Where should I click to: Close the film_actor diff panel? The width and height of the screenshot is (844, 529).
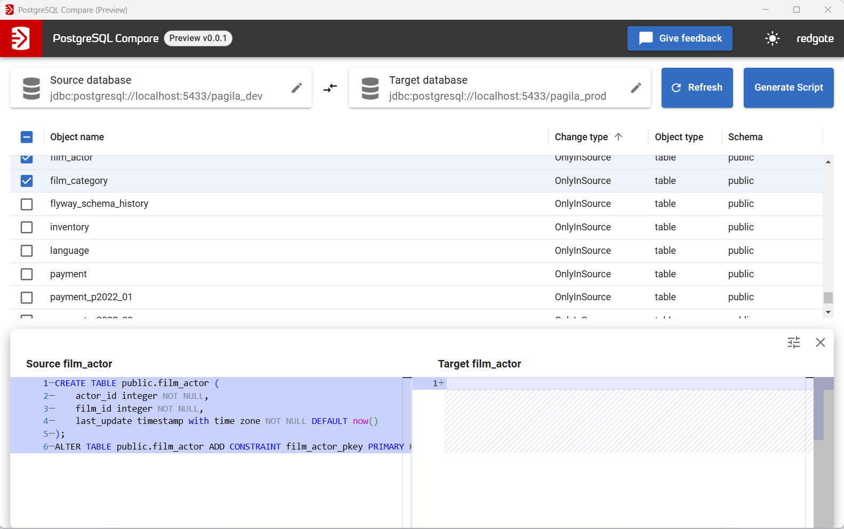pyautogui.click(x=820, y=342)
